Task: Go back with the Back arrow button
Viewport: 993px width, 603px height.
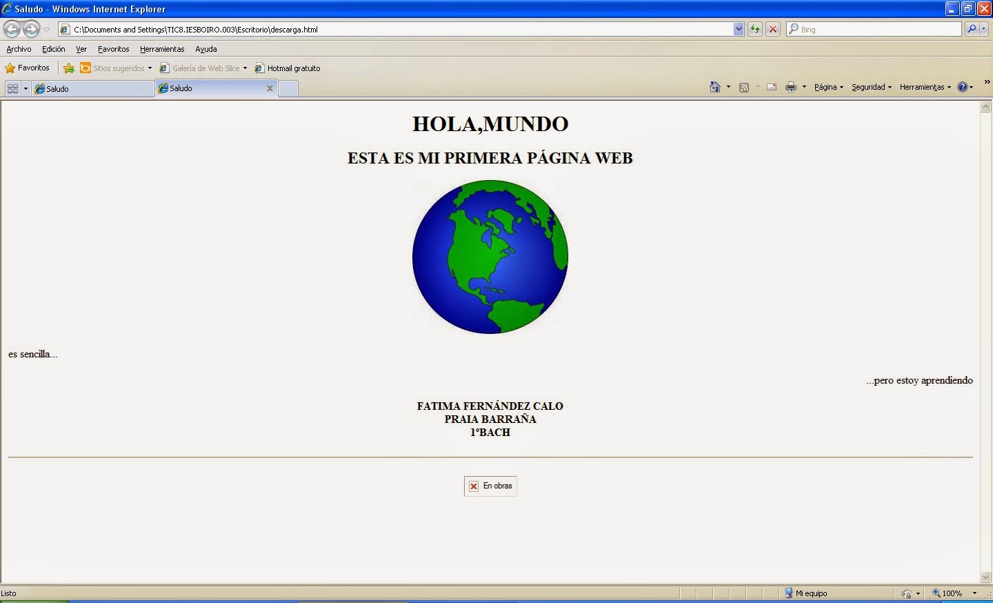Action: pos(12,29)
